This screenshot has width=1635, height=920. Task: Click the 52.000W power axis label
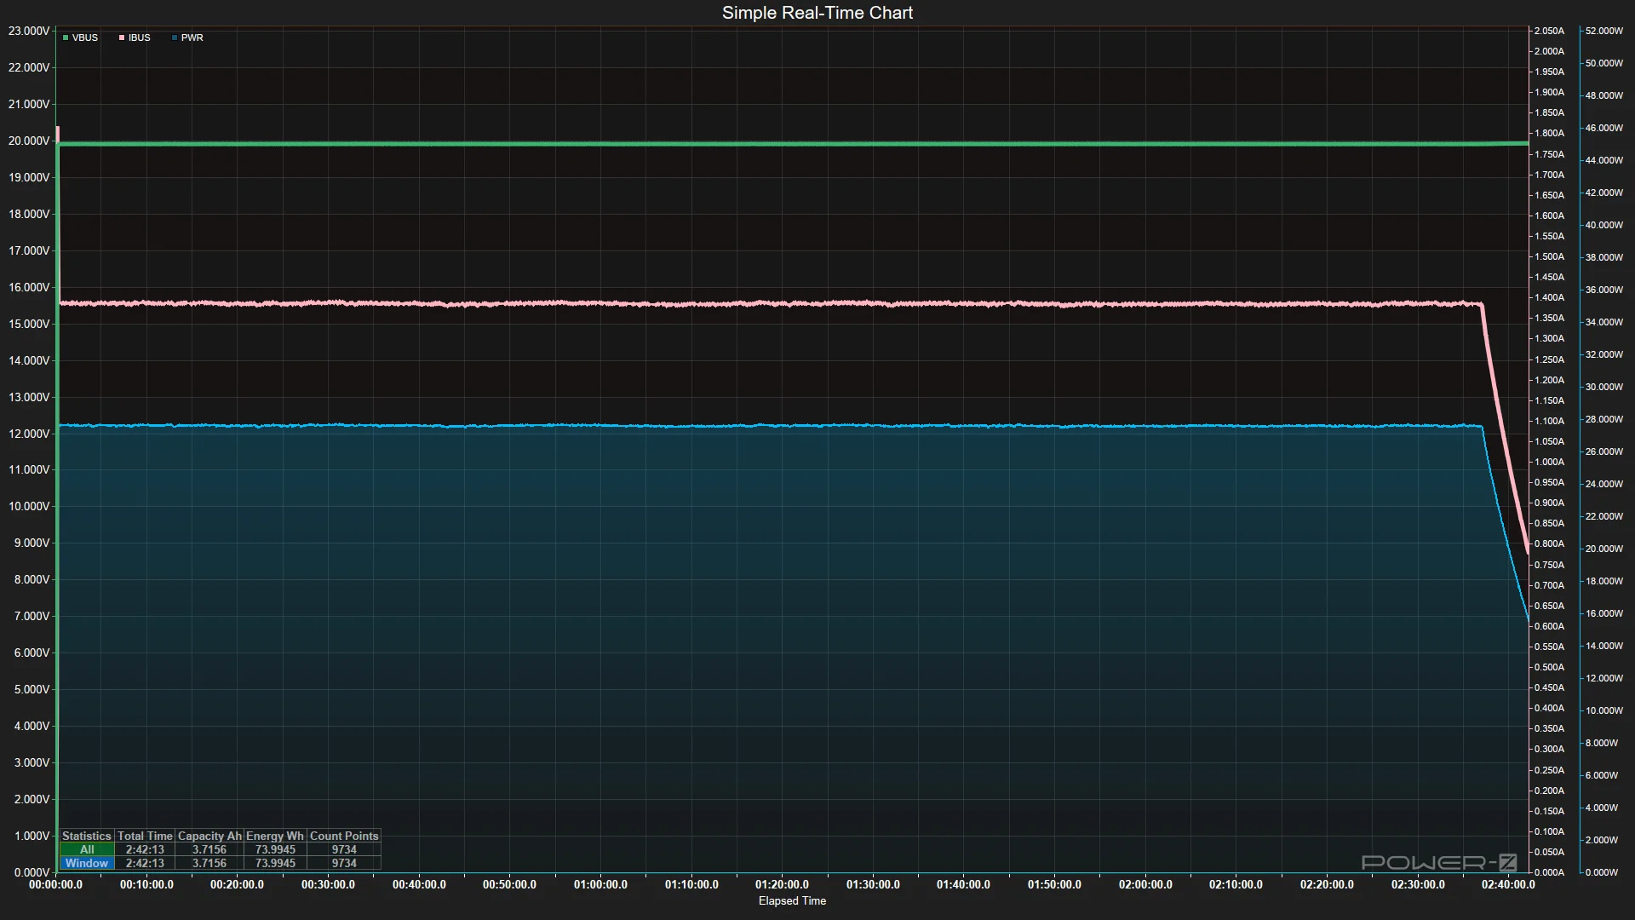tap(1604, 31)
